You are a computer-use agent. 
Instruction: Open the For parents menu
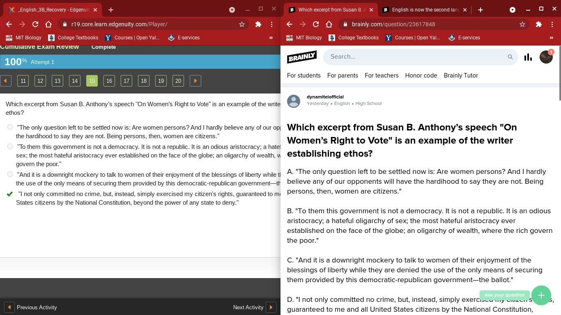click(x=343, y=75)
